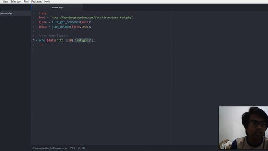Click the echo keyword on line 7

[x=42, y=40]
